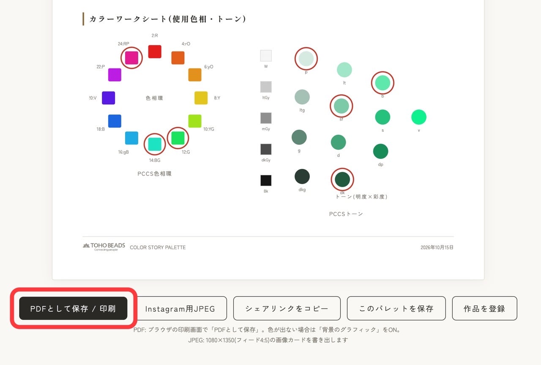Click the date 2026年10月15日
This screenshot has width=541, height=365.
tap(437, 248)
